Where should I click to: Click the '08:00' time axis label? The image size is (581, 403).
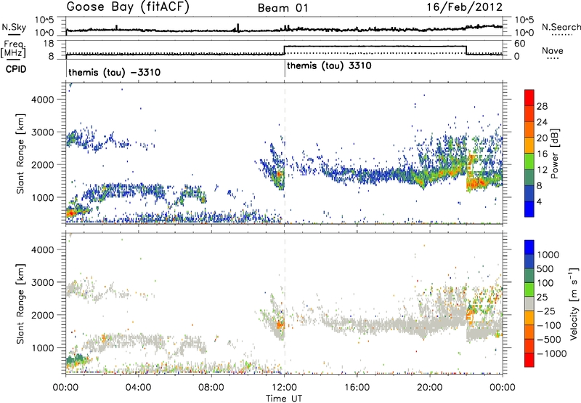point(211,388)
